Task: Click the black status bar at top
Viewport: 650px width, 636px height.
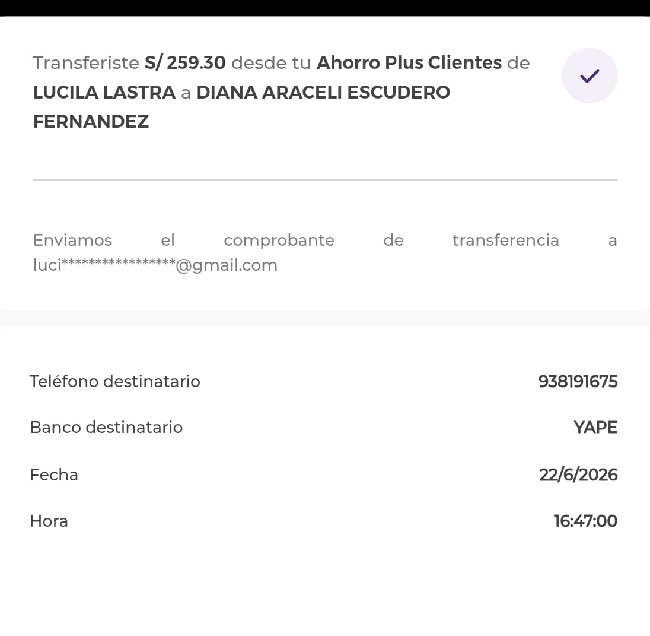Action: click(x=325, y=8)
